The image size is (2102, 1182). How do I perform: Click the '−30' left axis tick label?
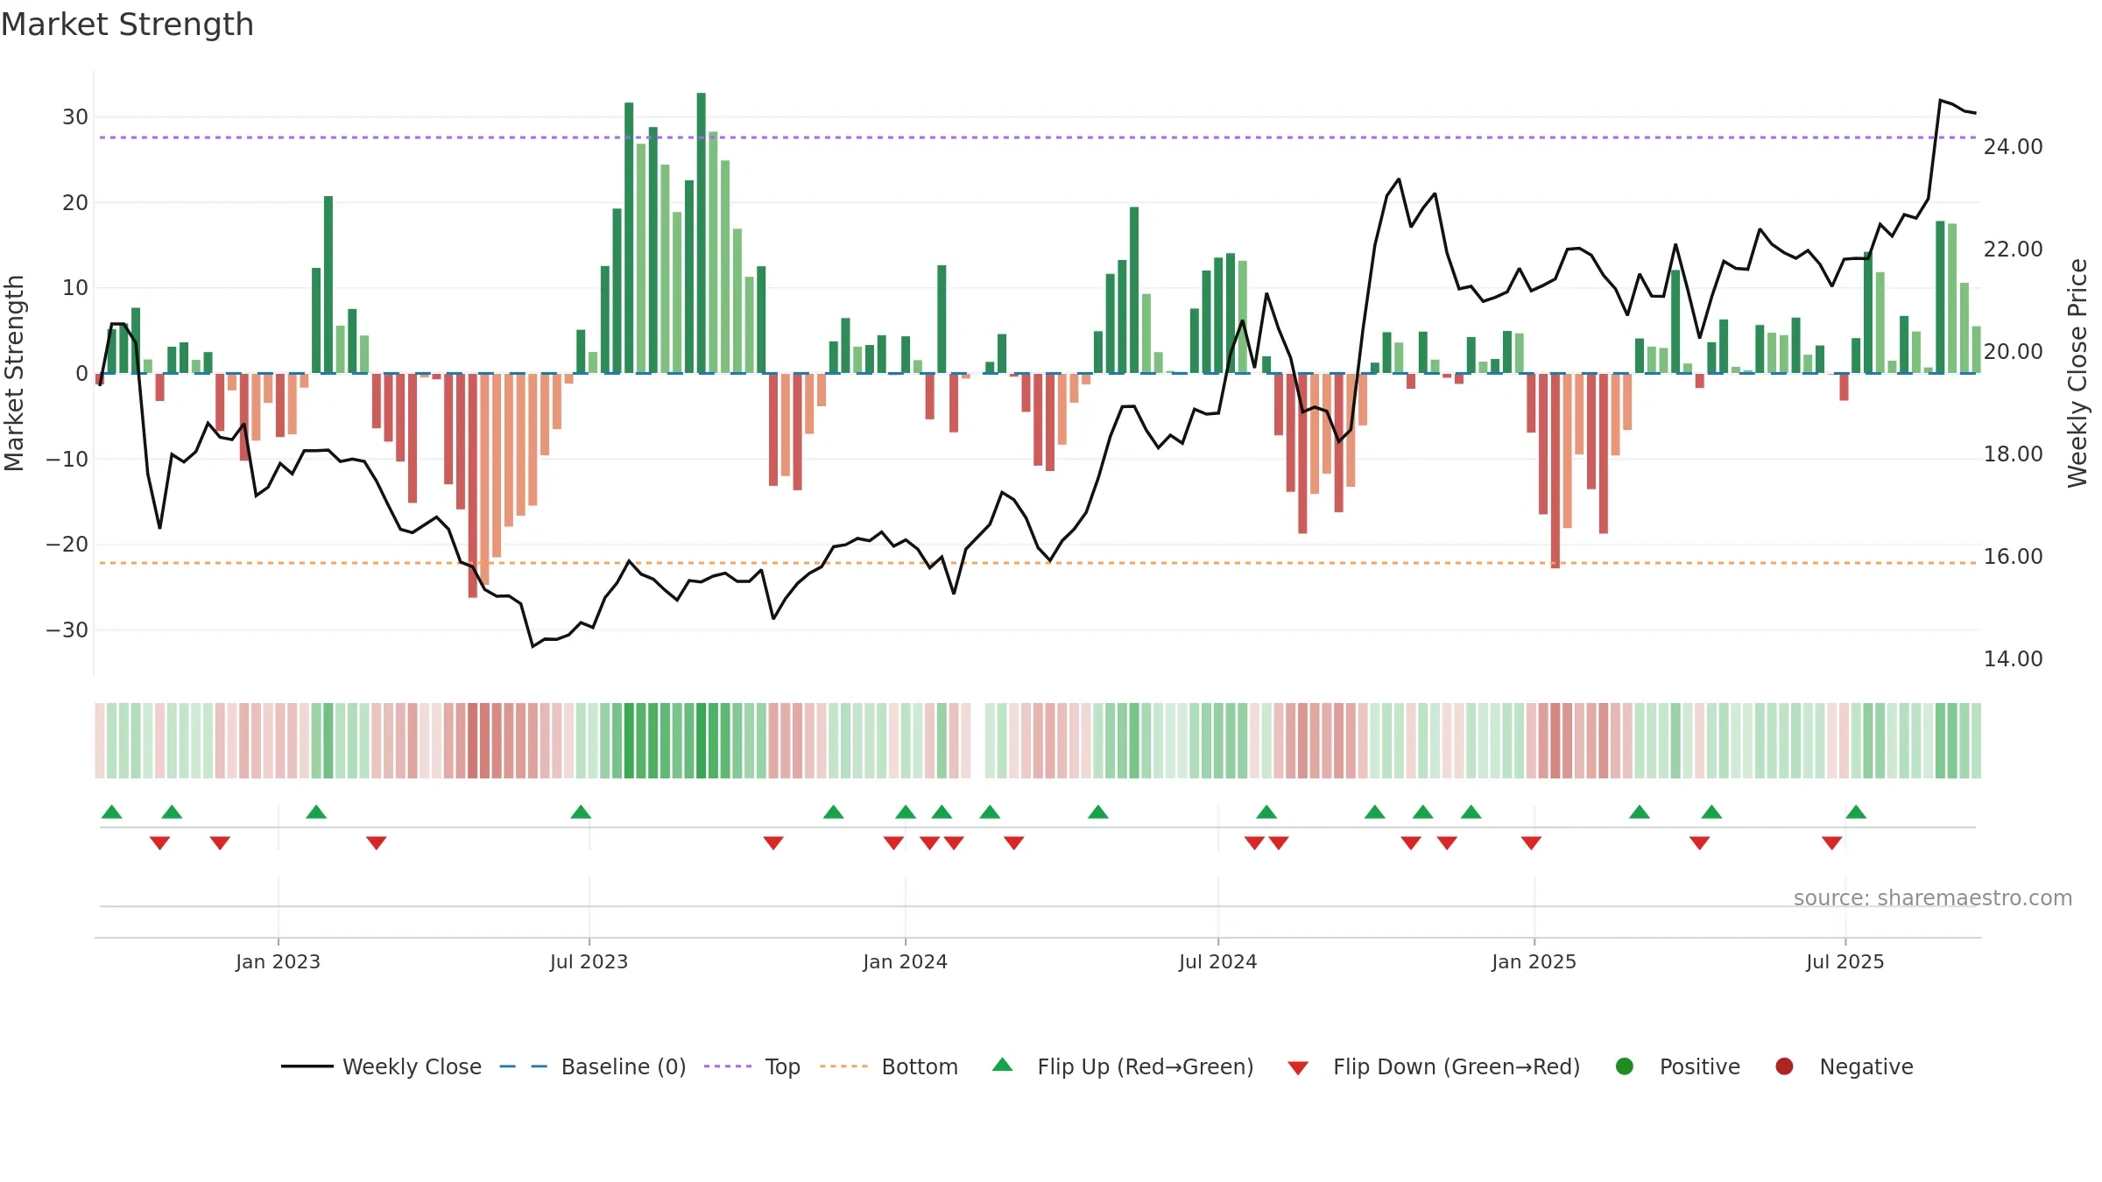pos(67,630)
